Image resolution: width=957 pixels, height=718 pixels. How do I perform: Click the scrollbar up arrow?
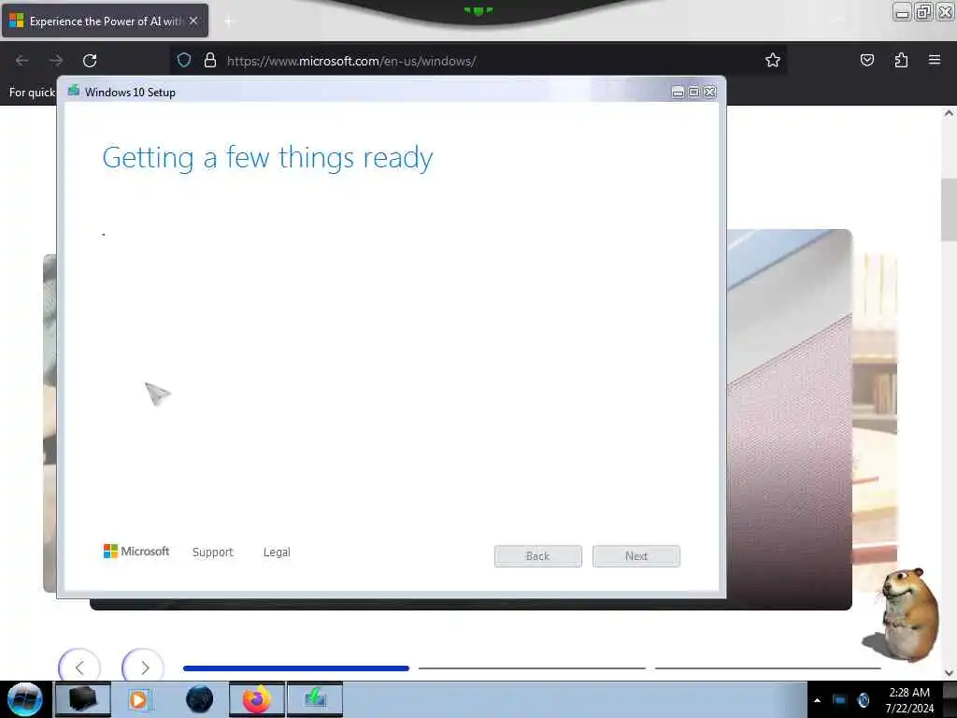[x=949, y=113]
